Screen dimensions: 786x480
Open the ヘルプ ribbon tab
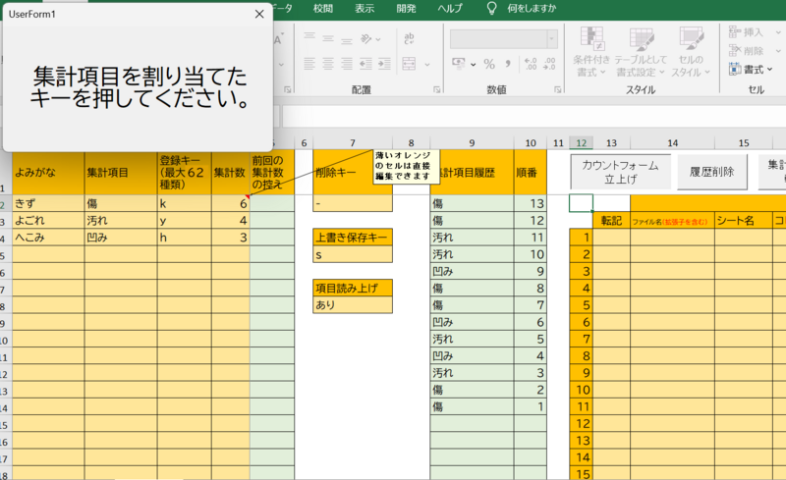[450, 8]
